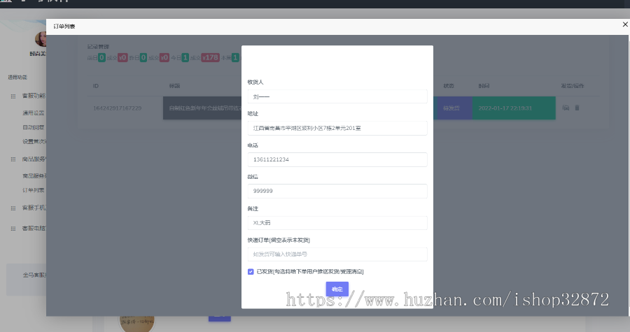Viewport: 630px width, 332px height.
Task: Click the trash delete icon in order row
Action: 577,108
